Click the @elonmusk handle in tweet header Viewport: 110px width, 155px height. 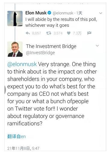click(x=63, y=13)
